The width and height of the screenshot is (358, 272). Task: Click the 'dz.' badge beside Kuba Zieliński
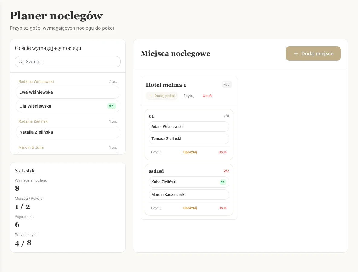(223, 182)
